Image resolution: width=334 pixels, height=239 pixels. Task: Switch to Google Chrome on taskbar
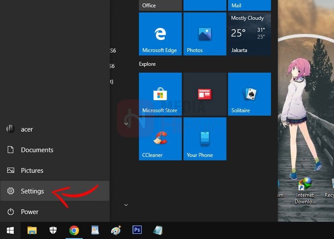[x=74, y=230]
